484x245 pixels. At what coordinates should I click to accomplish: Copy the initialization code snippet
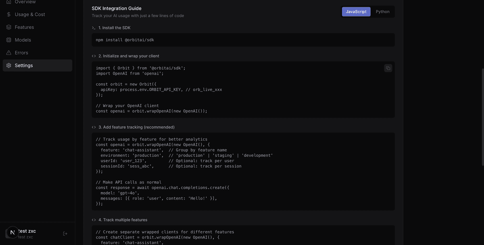388,68
